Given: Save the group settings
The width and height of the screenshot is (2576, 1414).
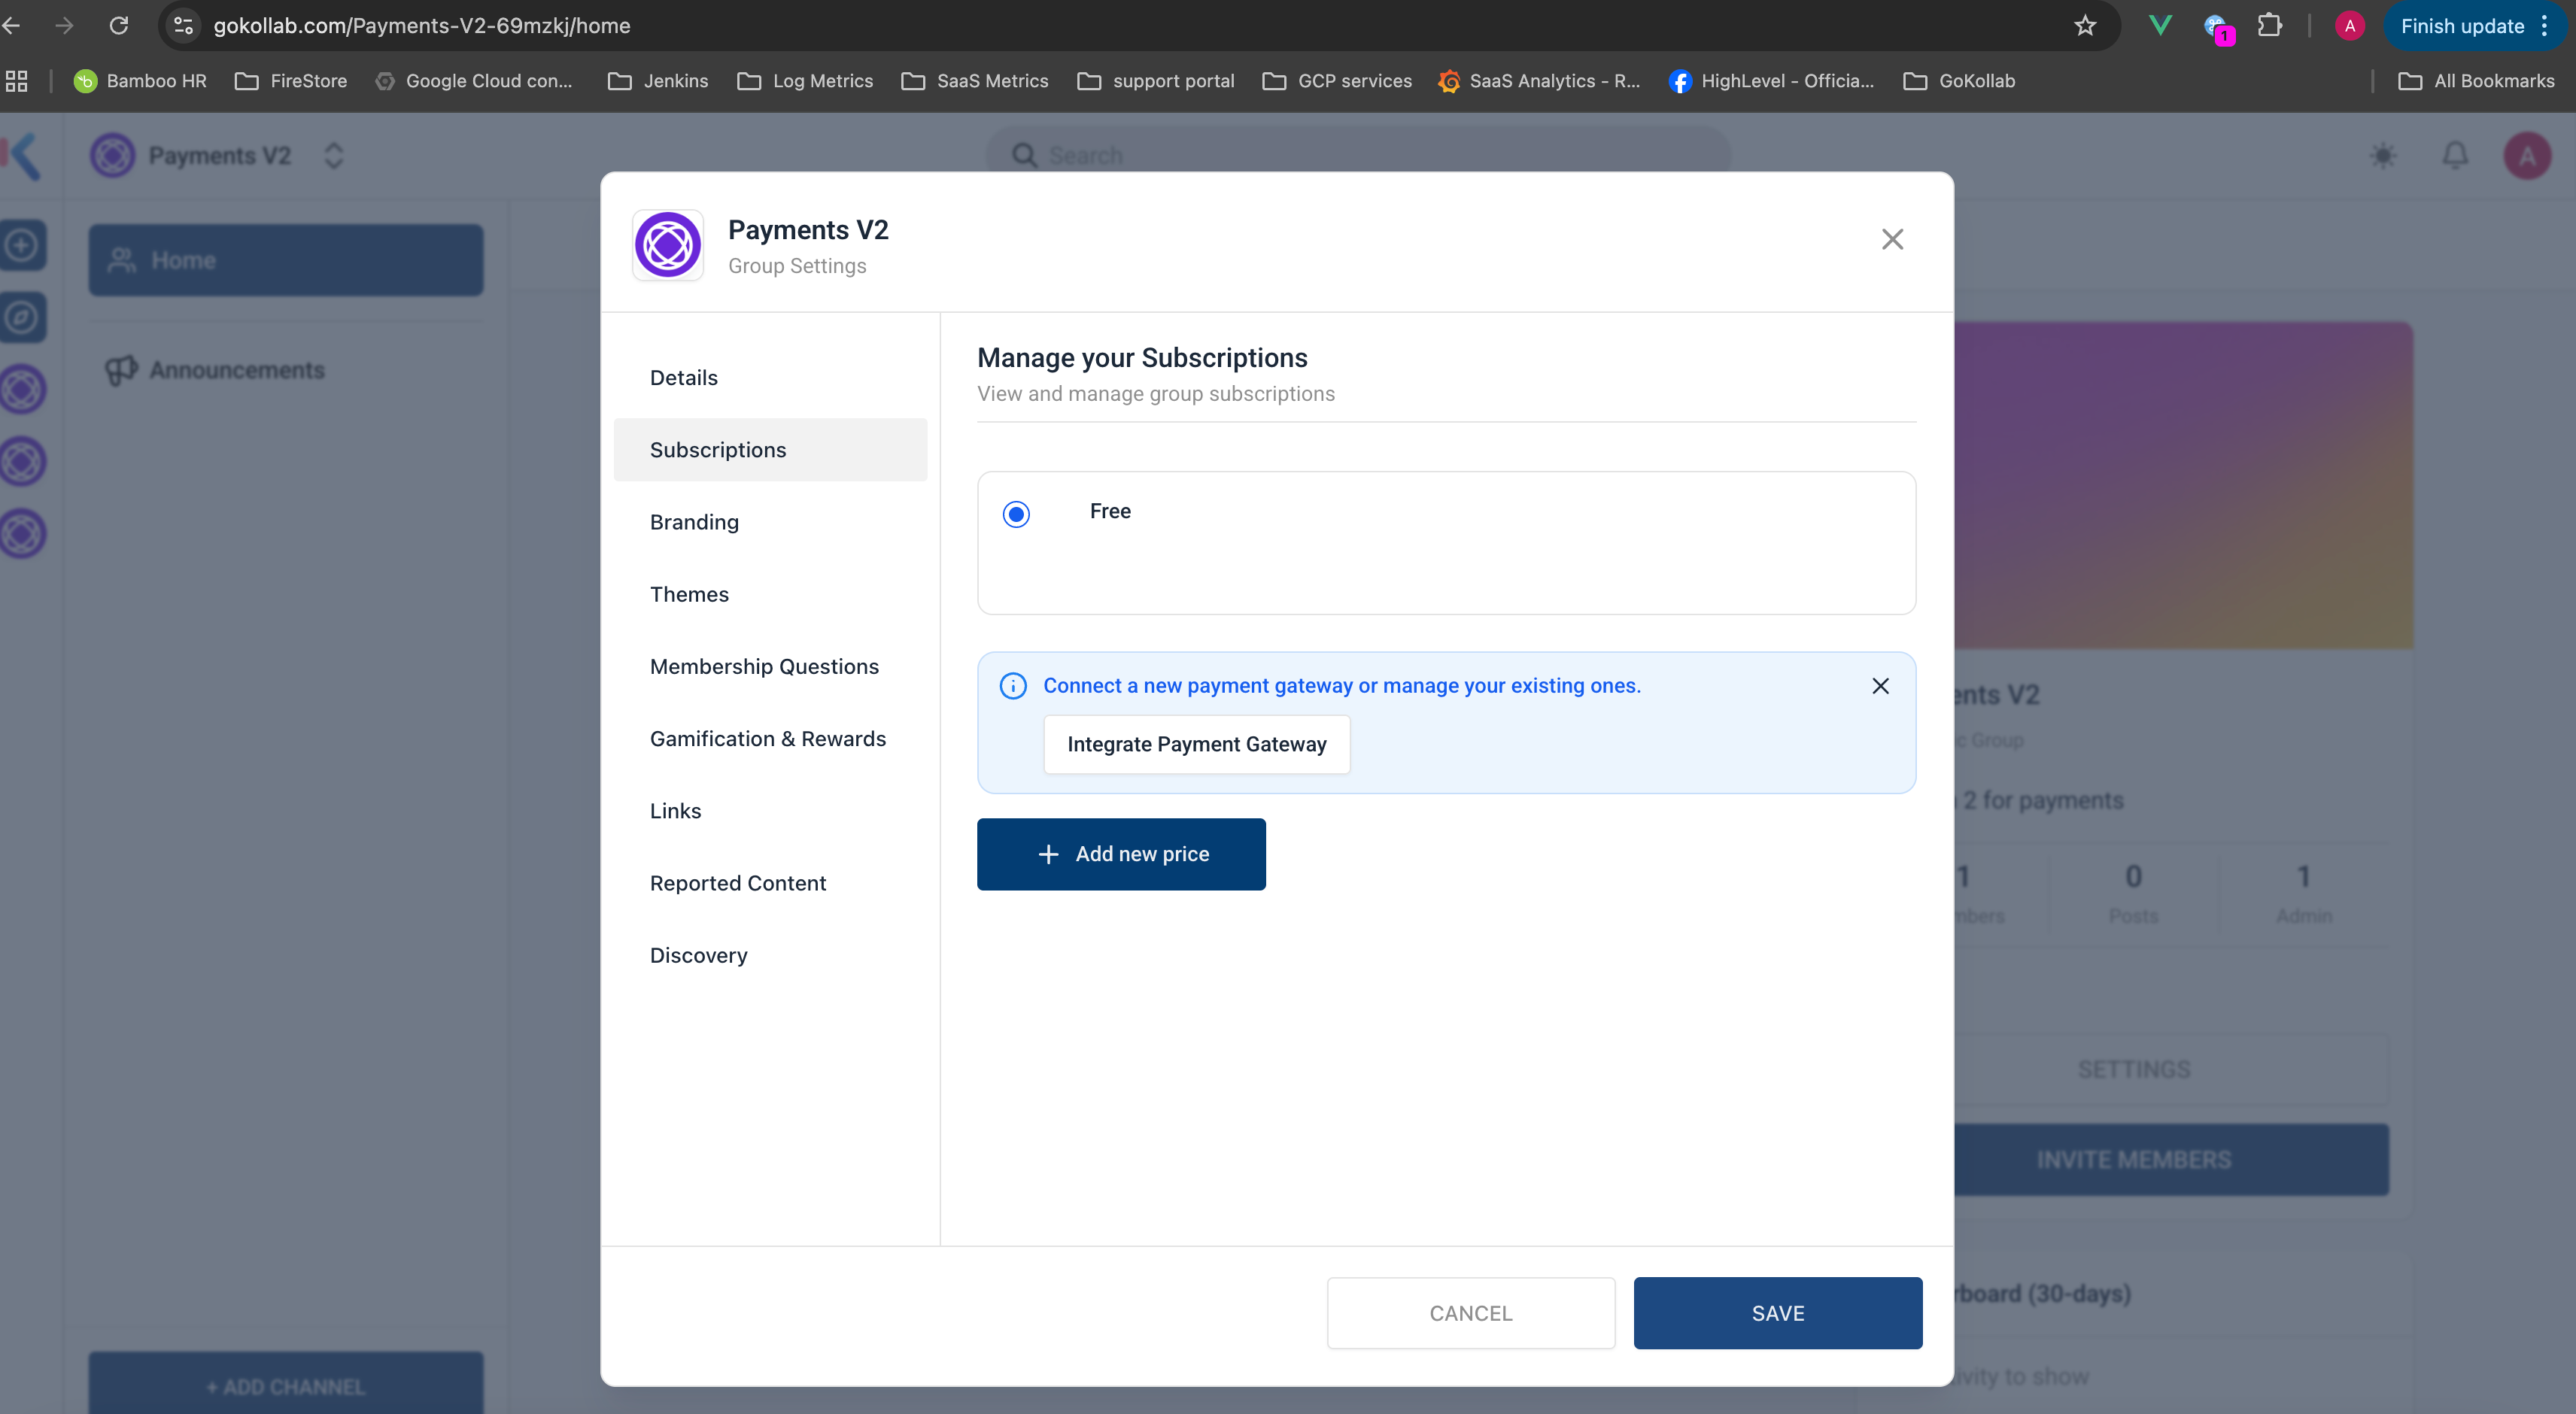Looking at the screenshot, I should point(1777,1313).
